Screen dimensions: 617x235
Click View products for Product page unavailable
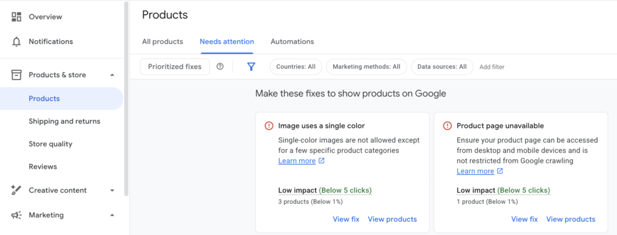pyautogui.click(x=571, y=219)
